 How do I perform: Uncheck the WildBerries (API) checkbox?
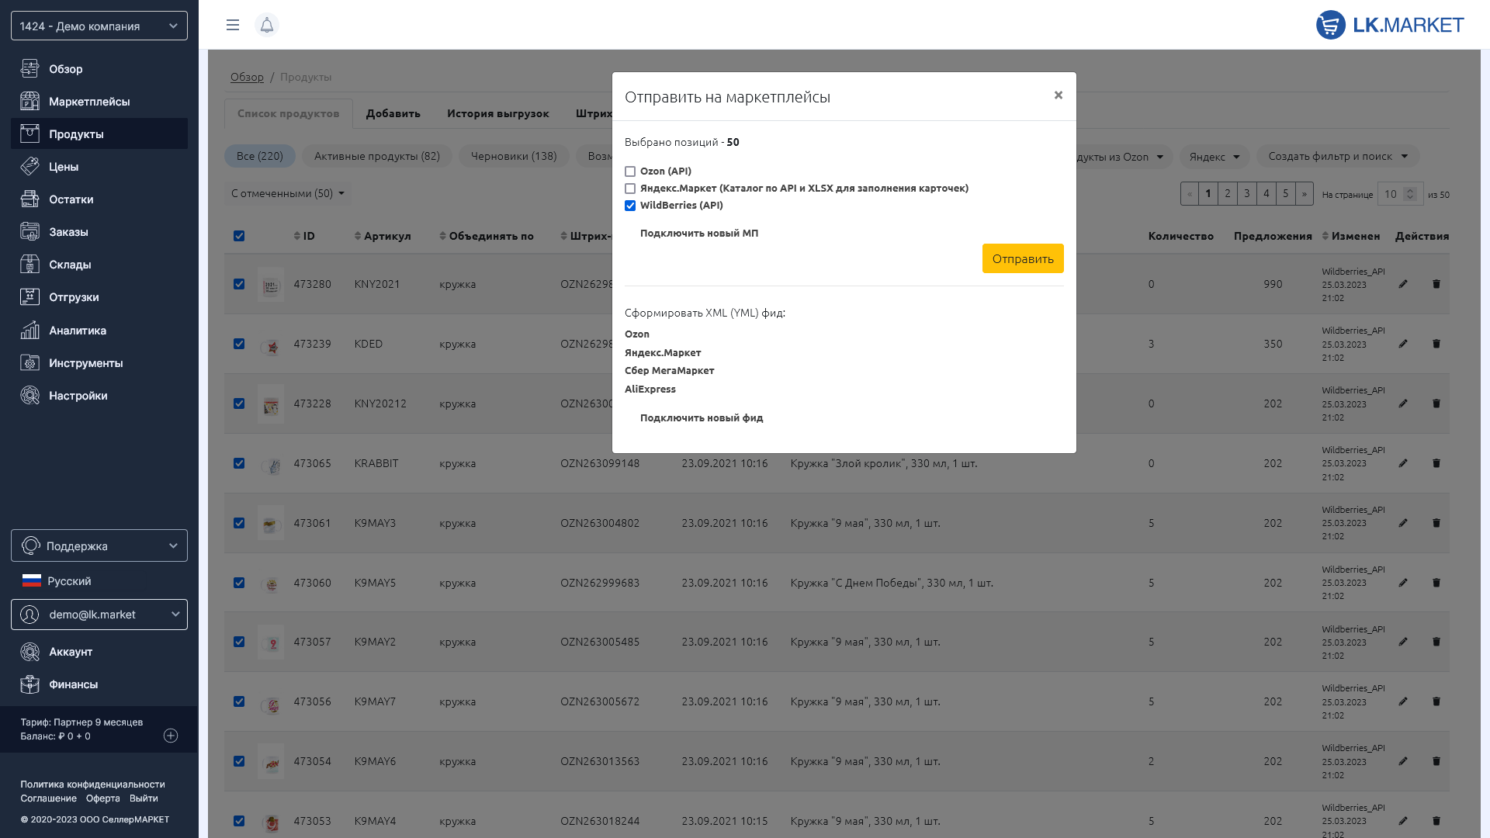(x=630, y=206)
